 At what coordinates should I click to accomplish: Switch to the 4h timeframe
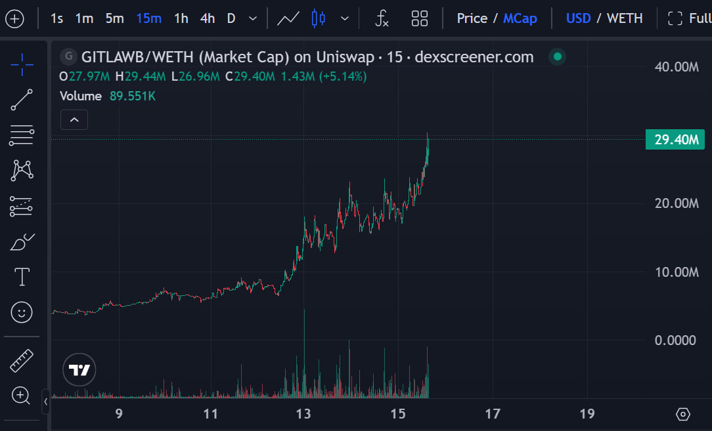point(208,18)
